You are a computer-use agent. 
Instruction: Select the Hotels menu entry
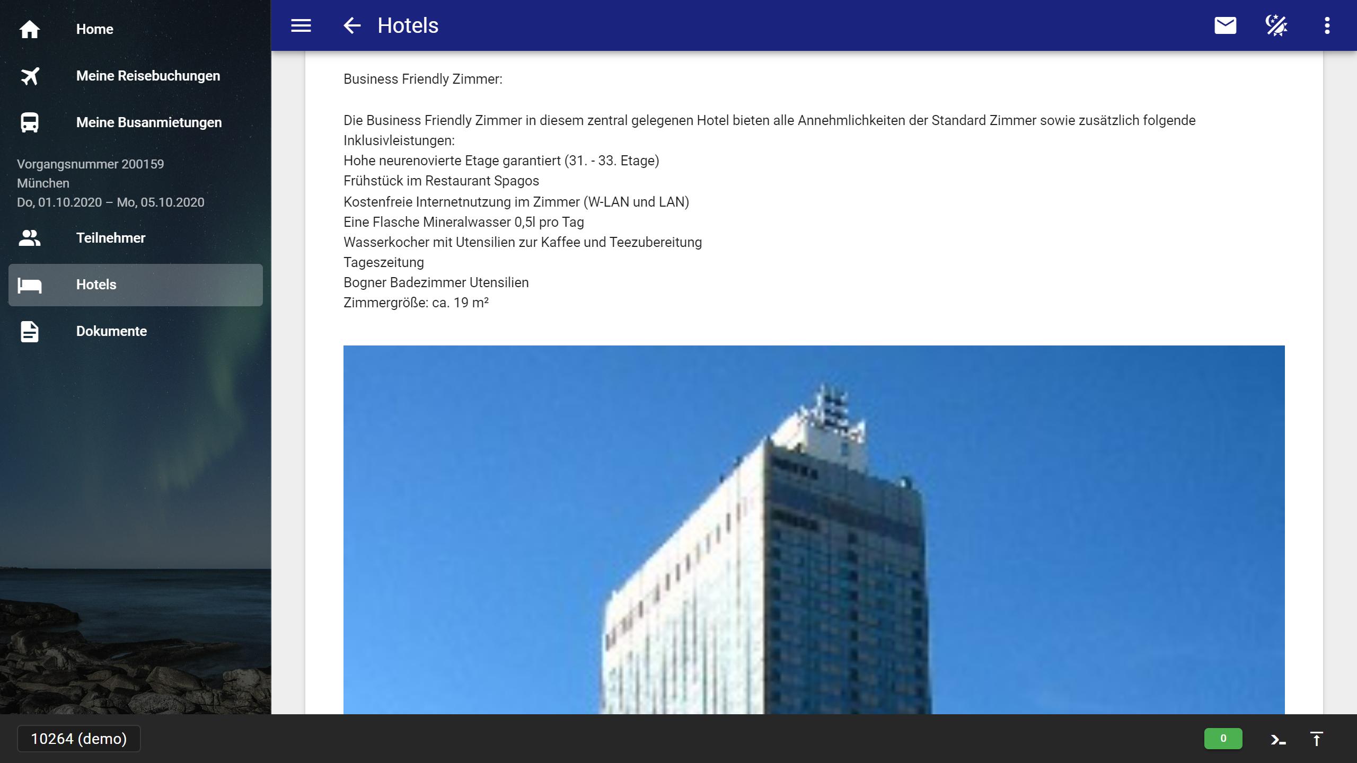[x=136, y=285]
